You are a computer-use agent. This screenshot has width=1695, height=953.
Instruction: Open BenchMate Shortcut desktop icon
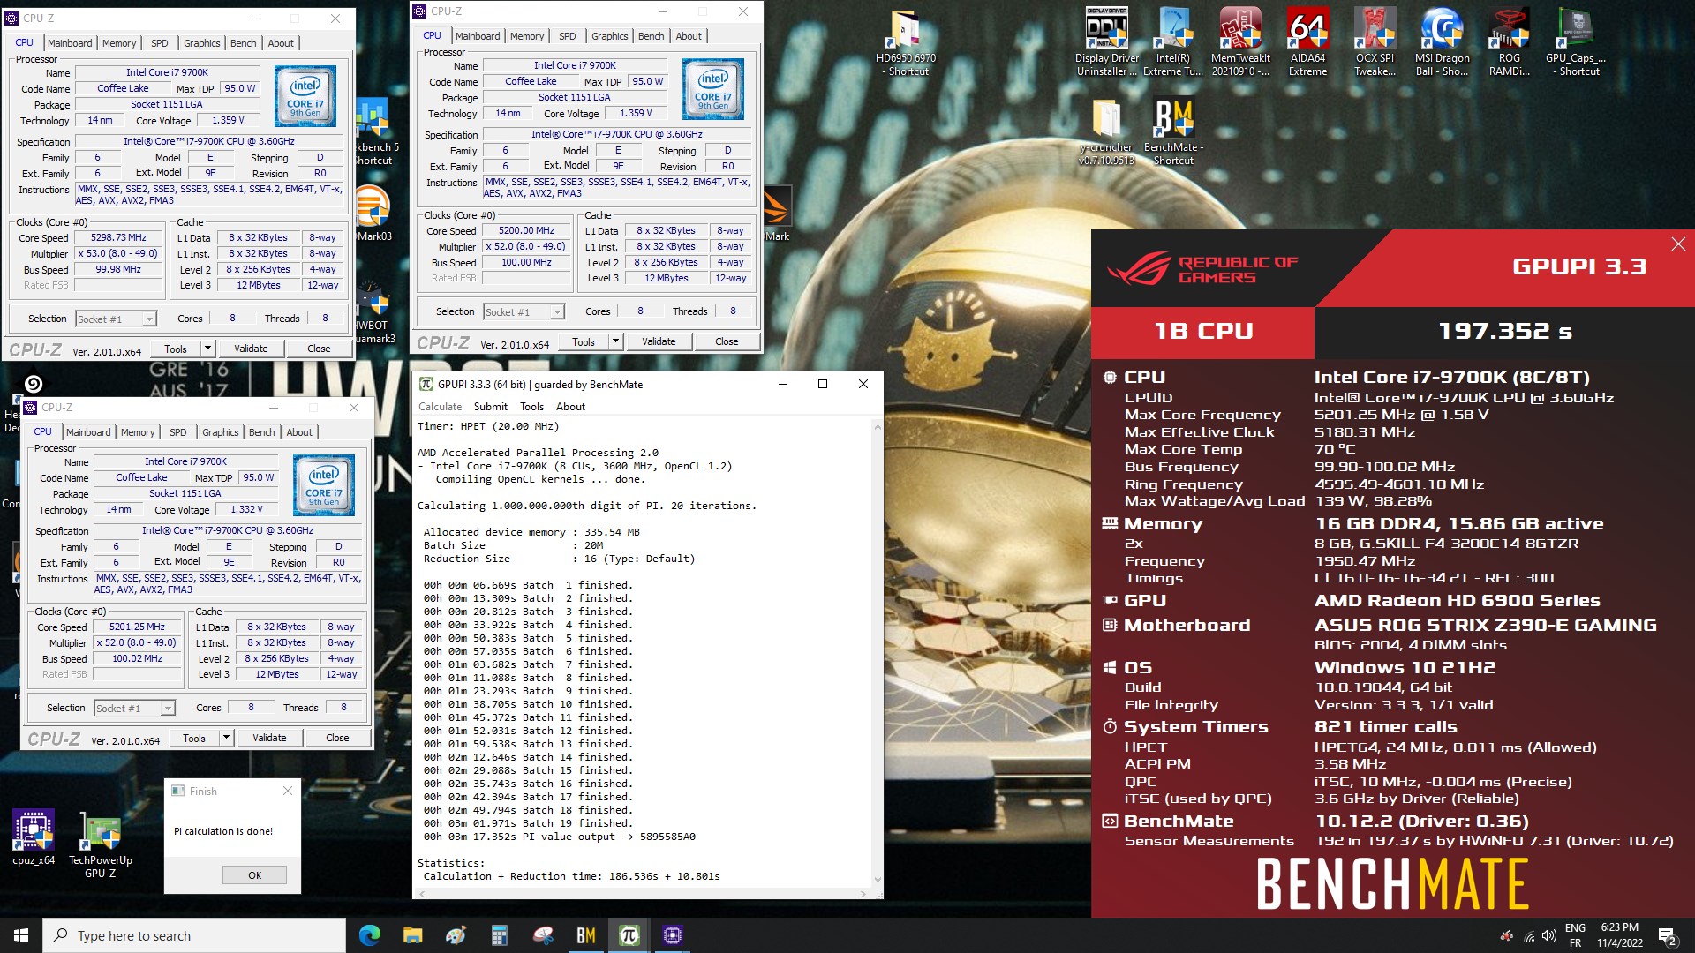click(1173, 131)
